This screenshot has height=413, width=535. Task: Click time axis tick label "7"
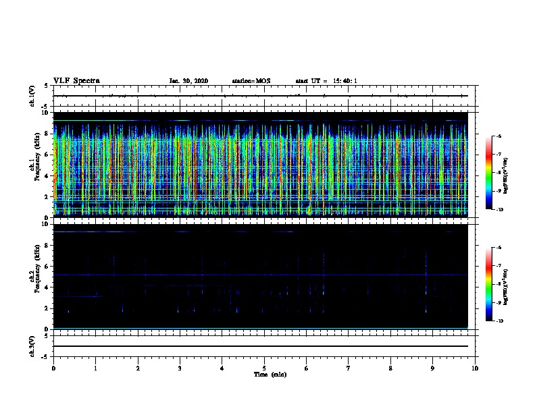[x=349, y=368]
